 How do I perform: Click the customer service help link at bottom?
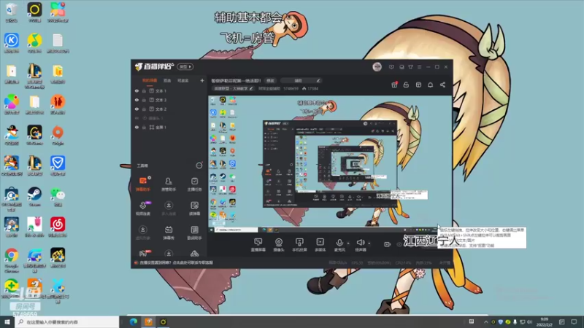click(176, 262)
